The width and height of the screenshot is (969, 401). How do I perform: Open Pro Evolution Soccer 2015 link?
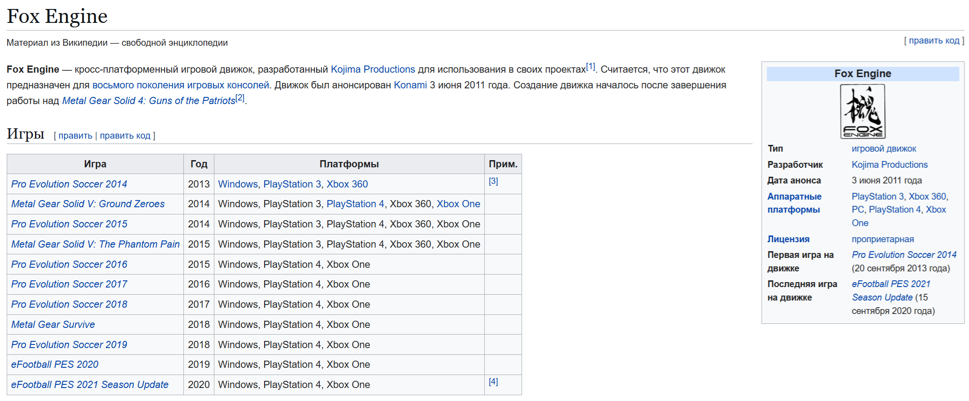point(69,224)
